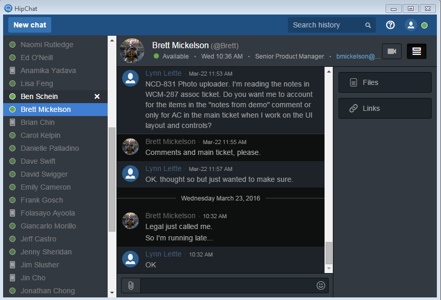Click the "@Brett" mention name in header
441x300 pixels.
(225, 46)
